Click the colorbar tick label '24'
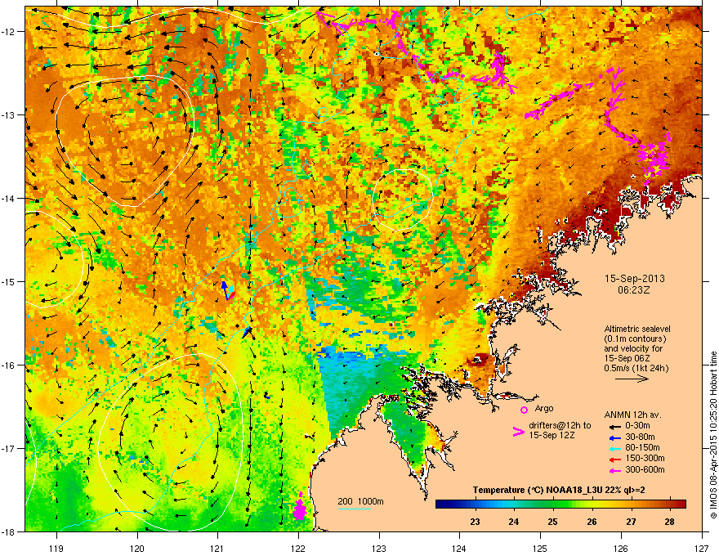 514,522
